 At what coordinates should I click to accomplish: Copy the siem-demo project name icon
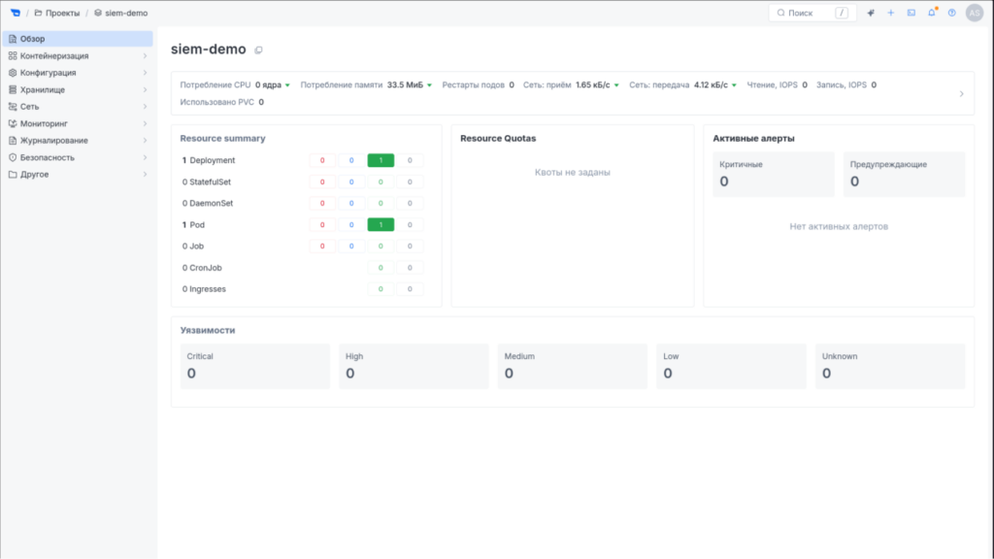pyautogui.click(x=258, y=50)
